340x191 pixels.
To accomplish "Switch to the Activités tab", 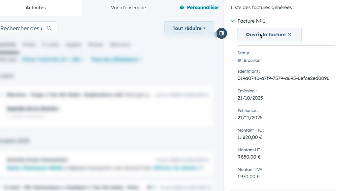I will (x=35, y=8).
